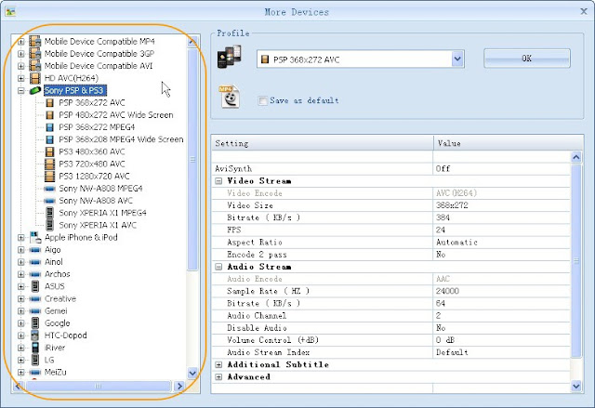Collapse the Sony PSP & PS3 node

pos(21,91)
